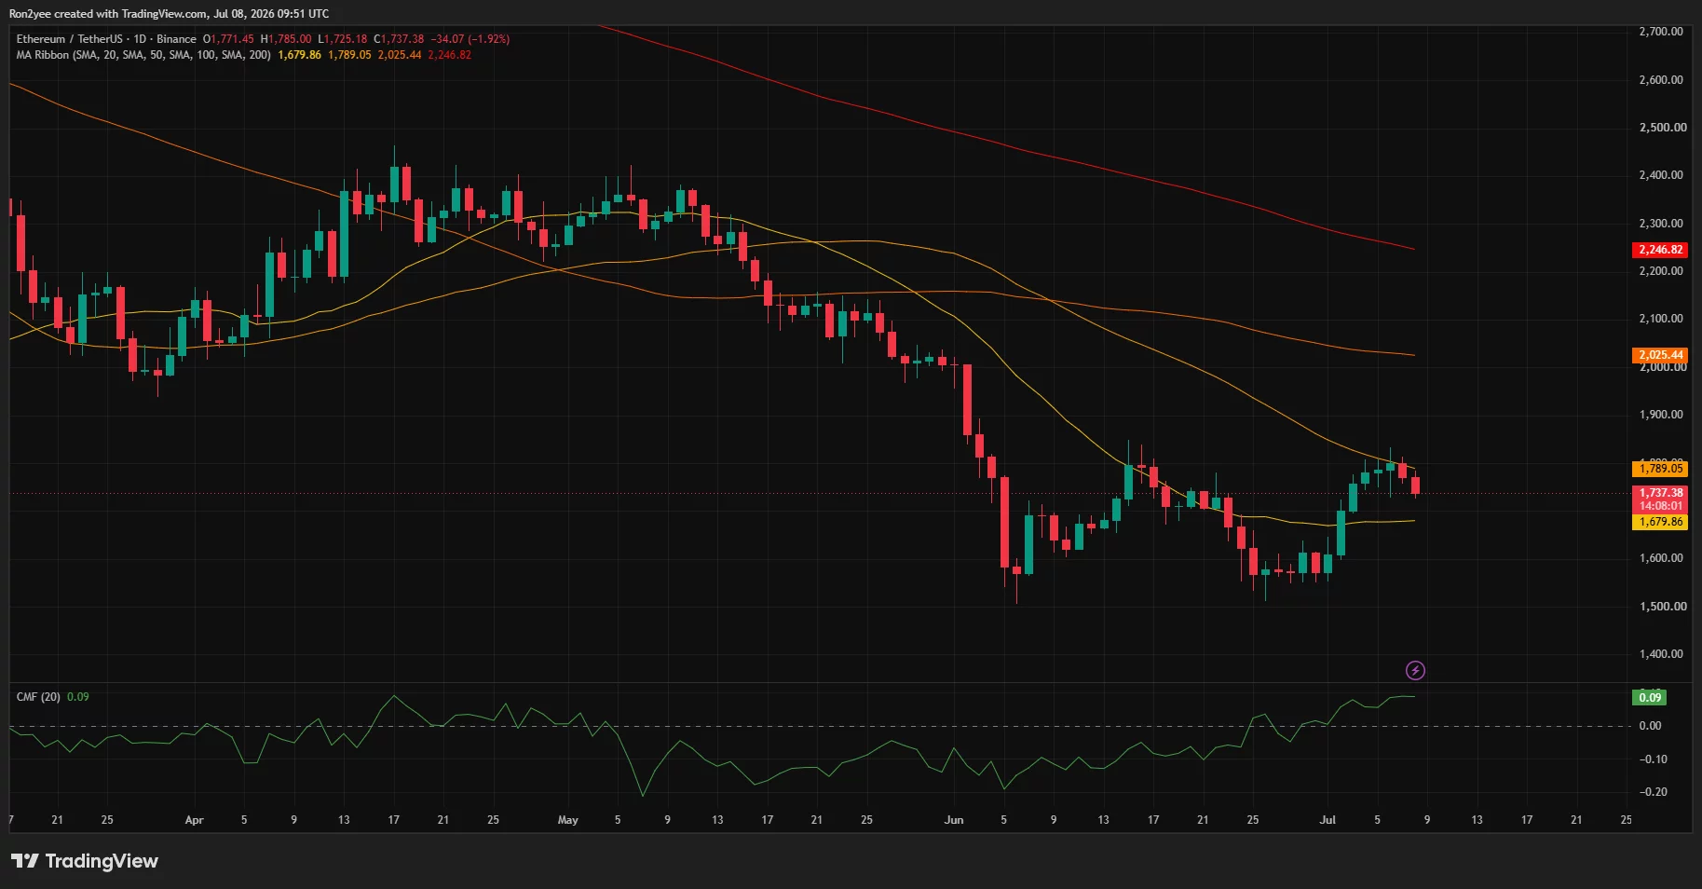Click the high price H1,785.00 in header

coord(286,39)
